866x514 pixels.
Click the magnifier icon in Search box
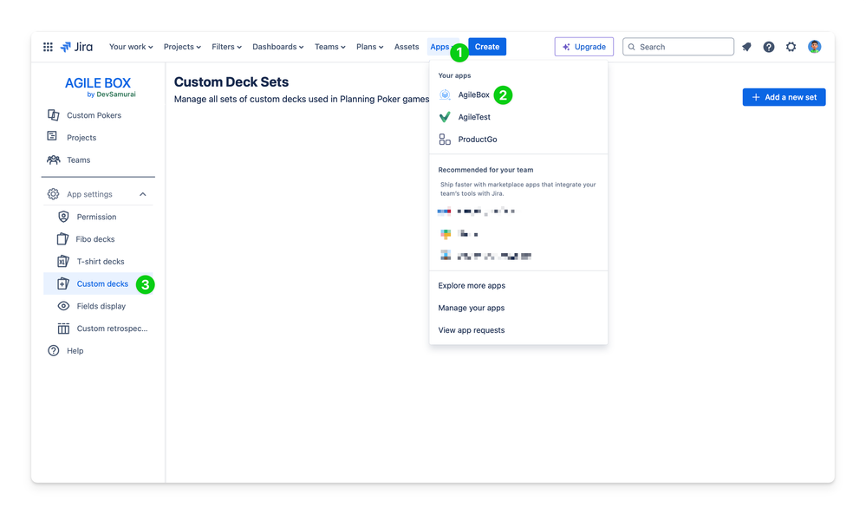click(631, 47)
